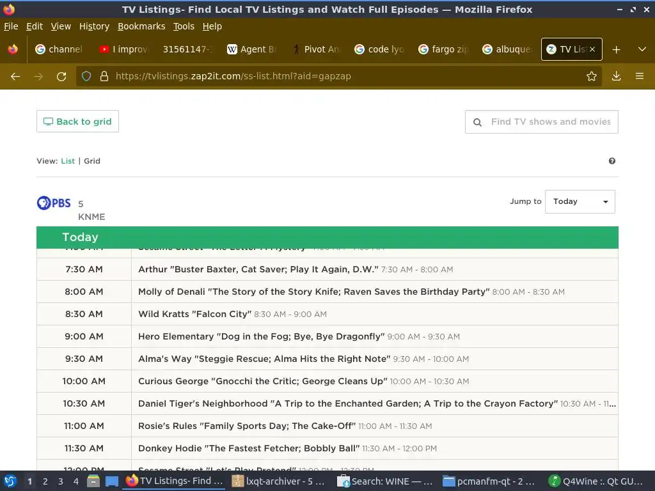
Task: Open the Firefox downloads panel
Action: [616, 76]
